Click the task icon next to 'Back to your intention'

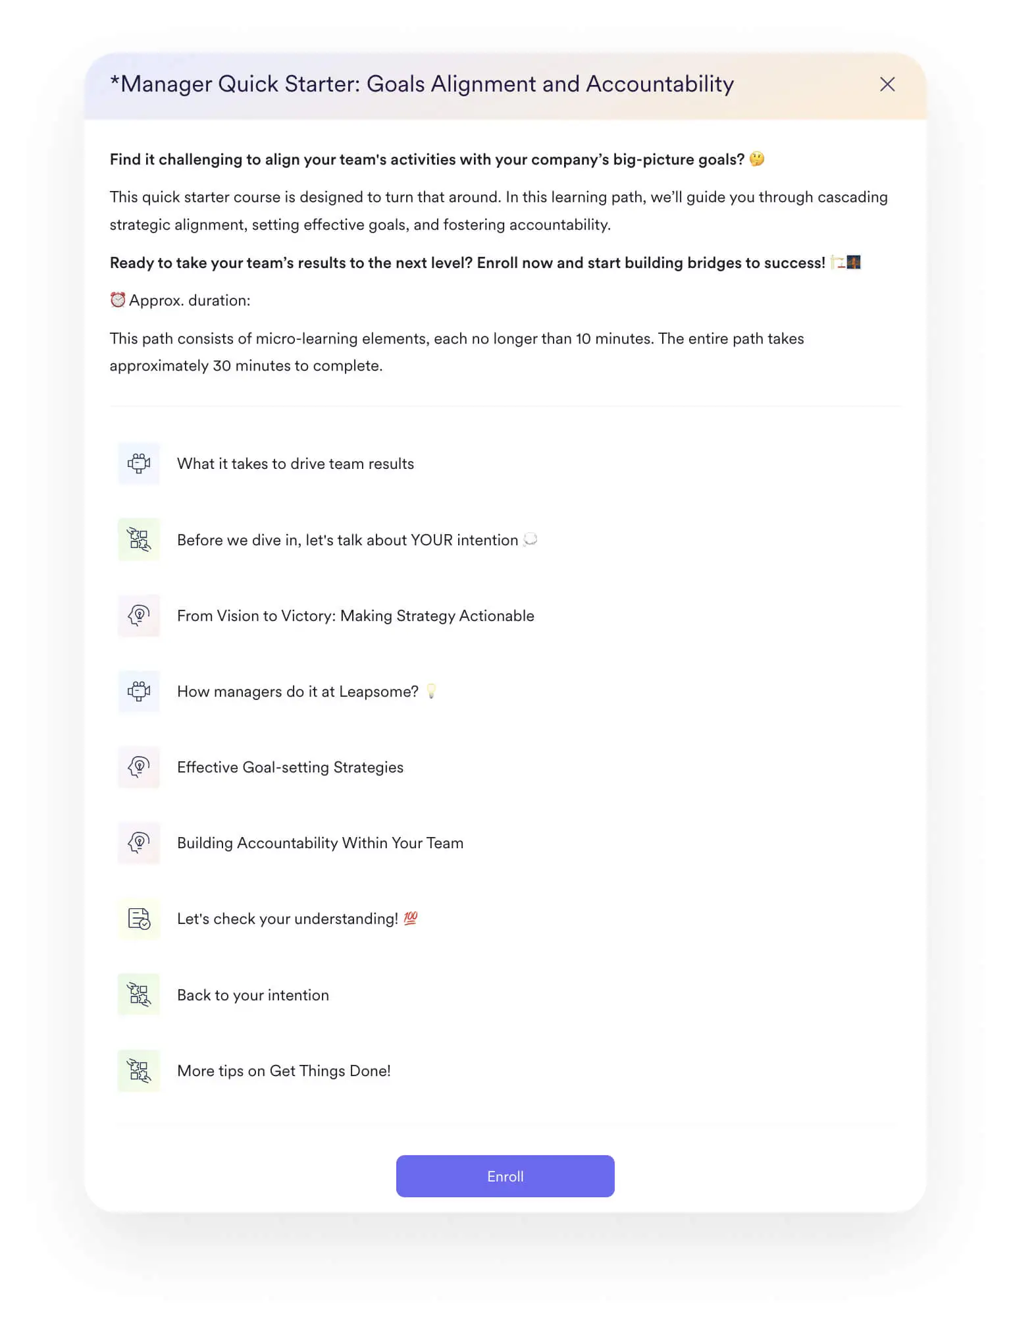138,995
